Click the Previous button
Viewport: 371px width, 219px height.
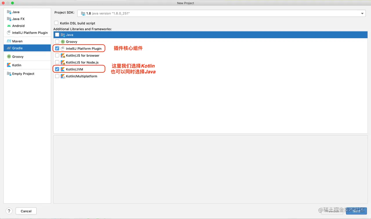(332, 211)
